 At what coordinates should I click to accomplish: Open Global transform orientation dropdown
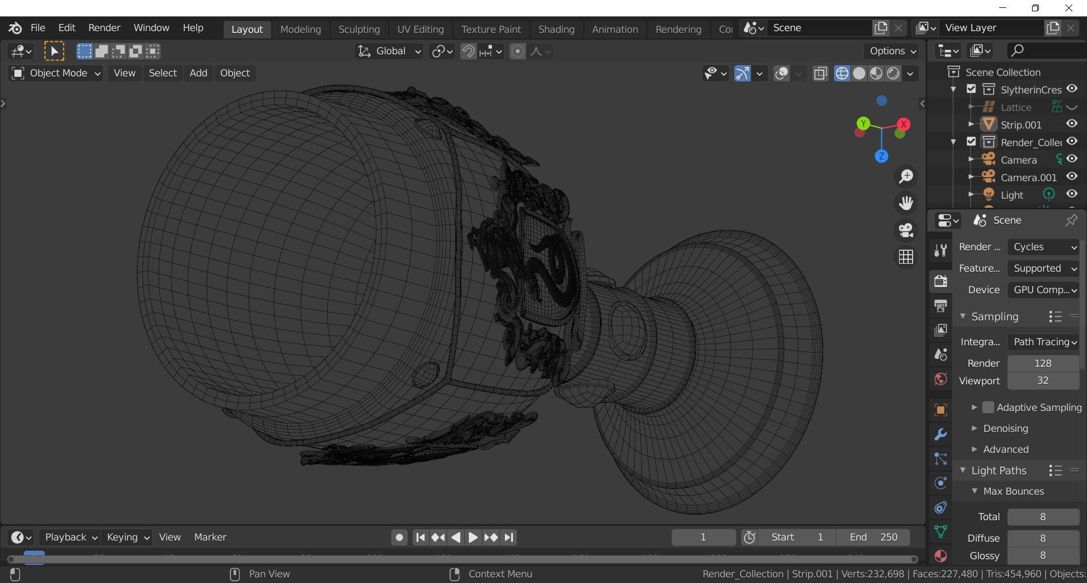pos(390,52)
